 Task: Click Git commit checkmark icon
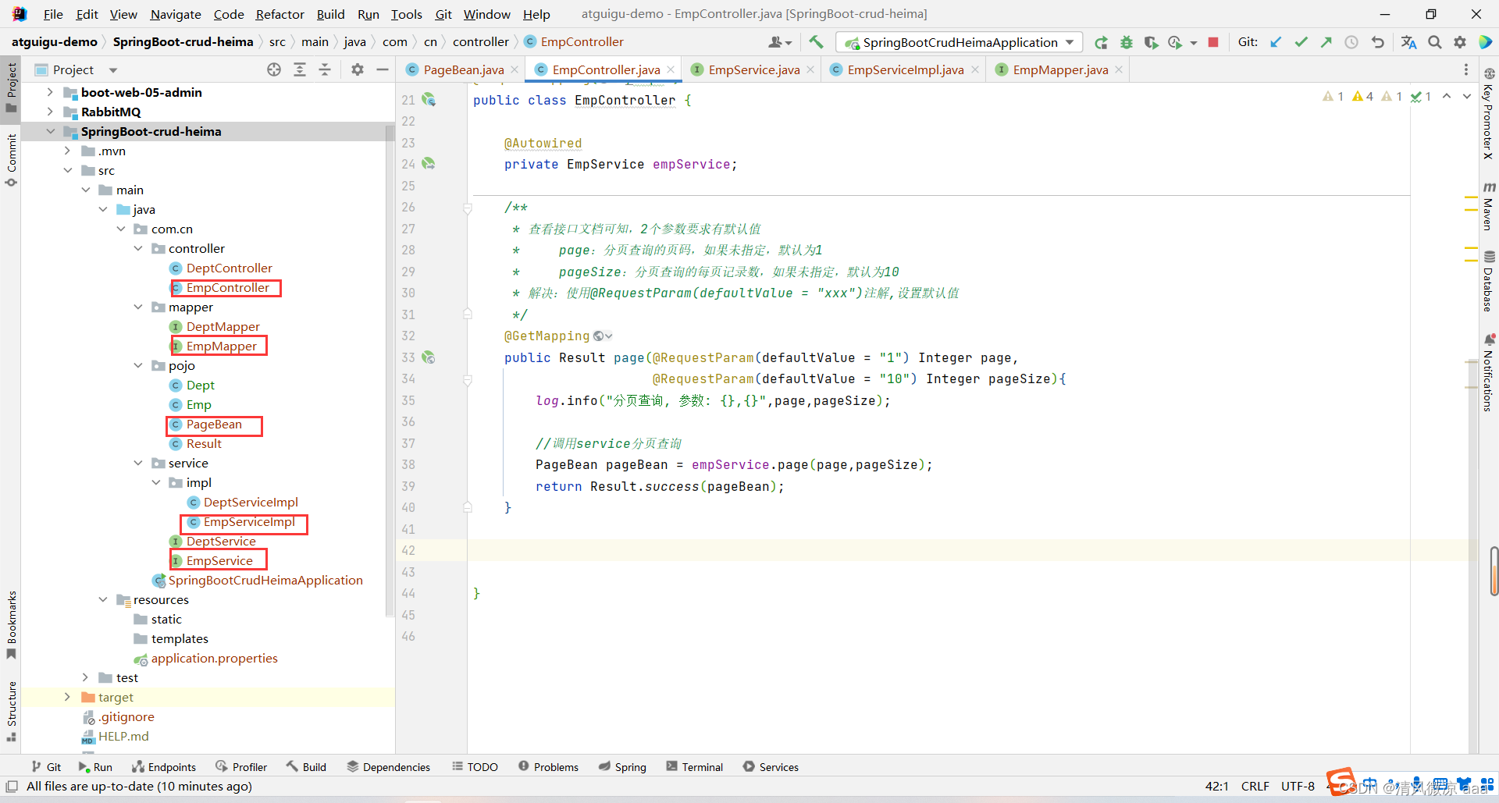point(1301,42)
